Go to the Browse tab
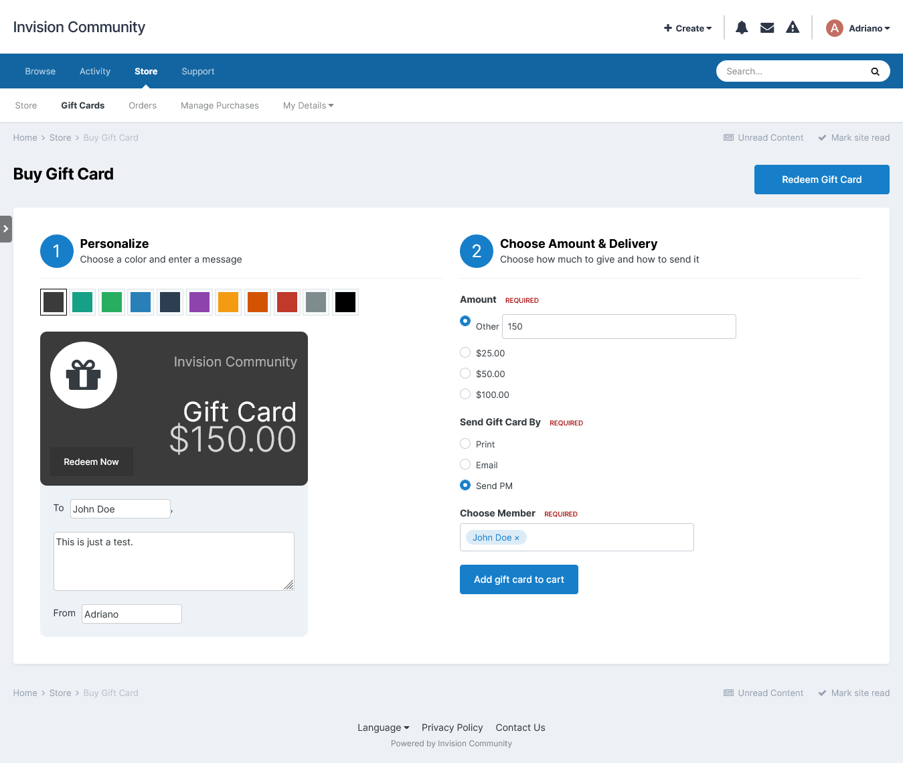The height and width of the screenshot is (763, 903). [x=40, y=71]
